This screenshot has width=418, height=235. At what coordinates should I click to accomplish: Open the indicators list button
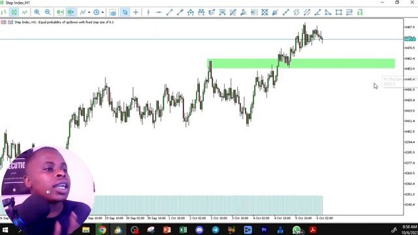point(83,12)
